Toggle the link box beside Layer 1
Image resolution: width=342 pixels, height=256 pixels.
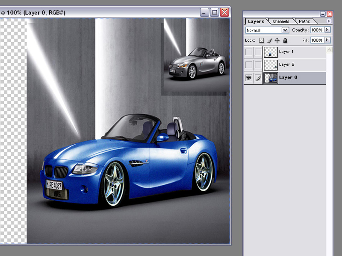(x=258, y=52)
